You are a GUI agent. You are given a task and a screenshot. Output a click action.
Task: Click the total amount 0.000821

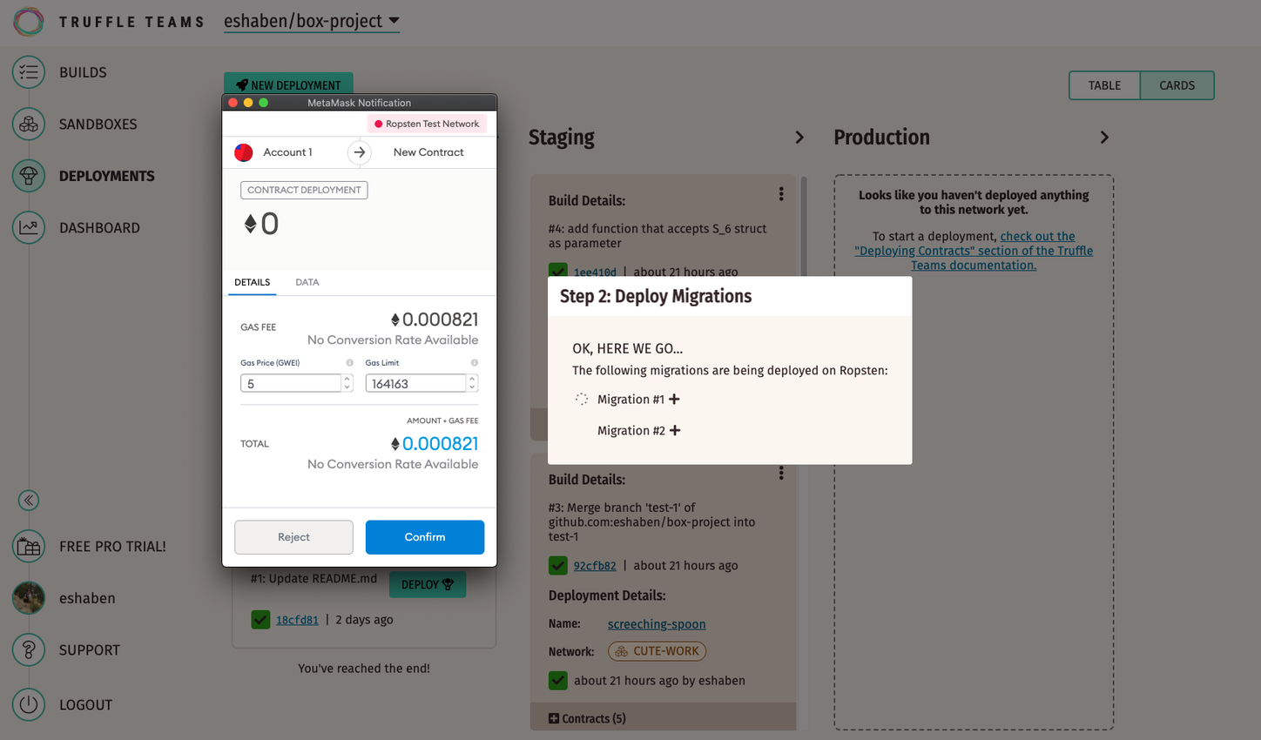pos(435,443)
